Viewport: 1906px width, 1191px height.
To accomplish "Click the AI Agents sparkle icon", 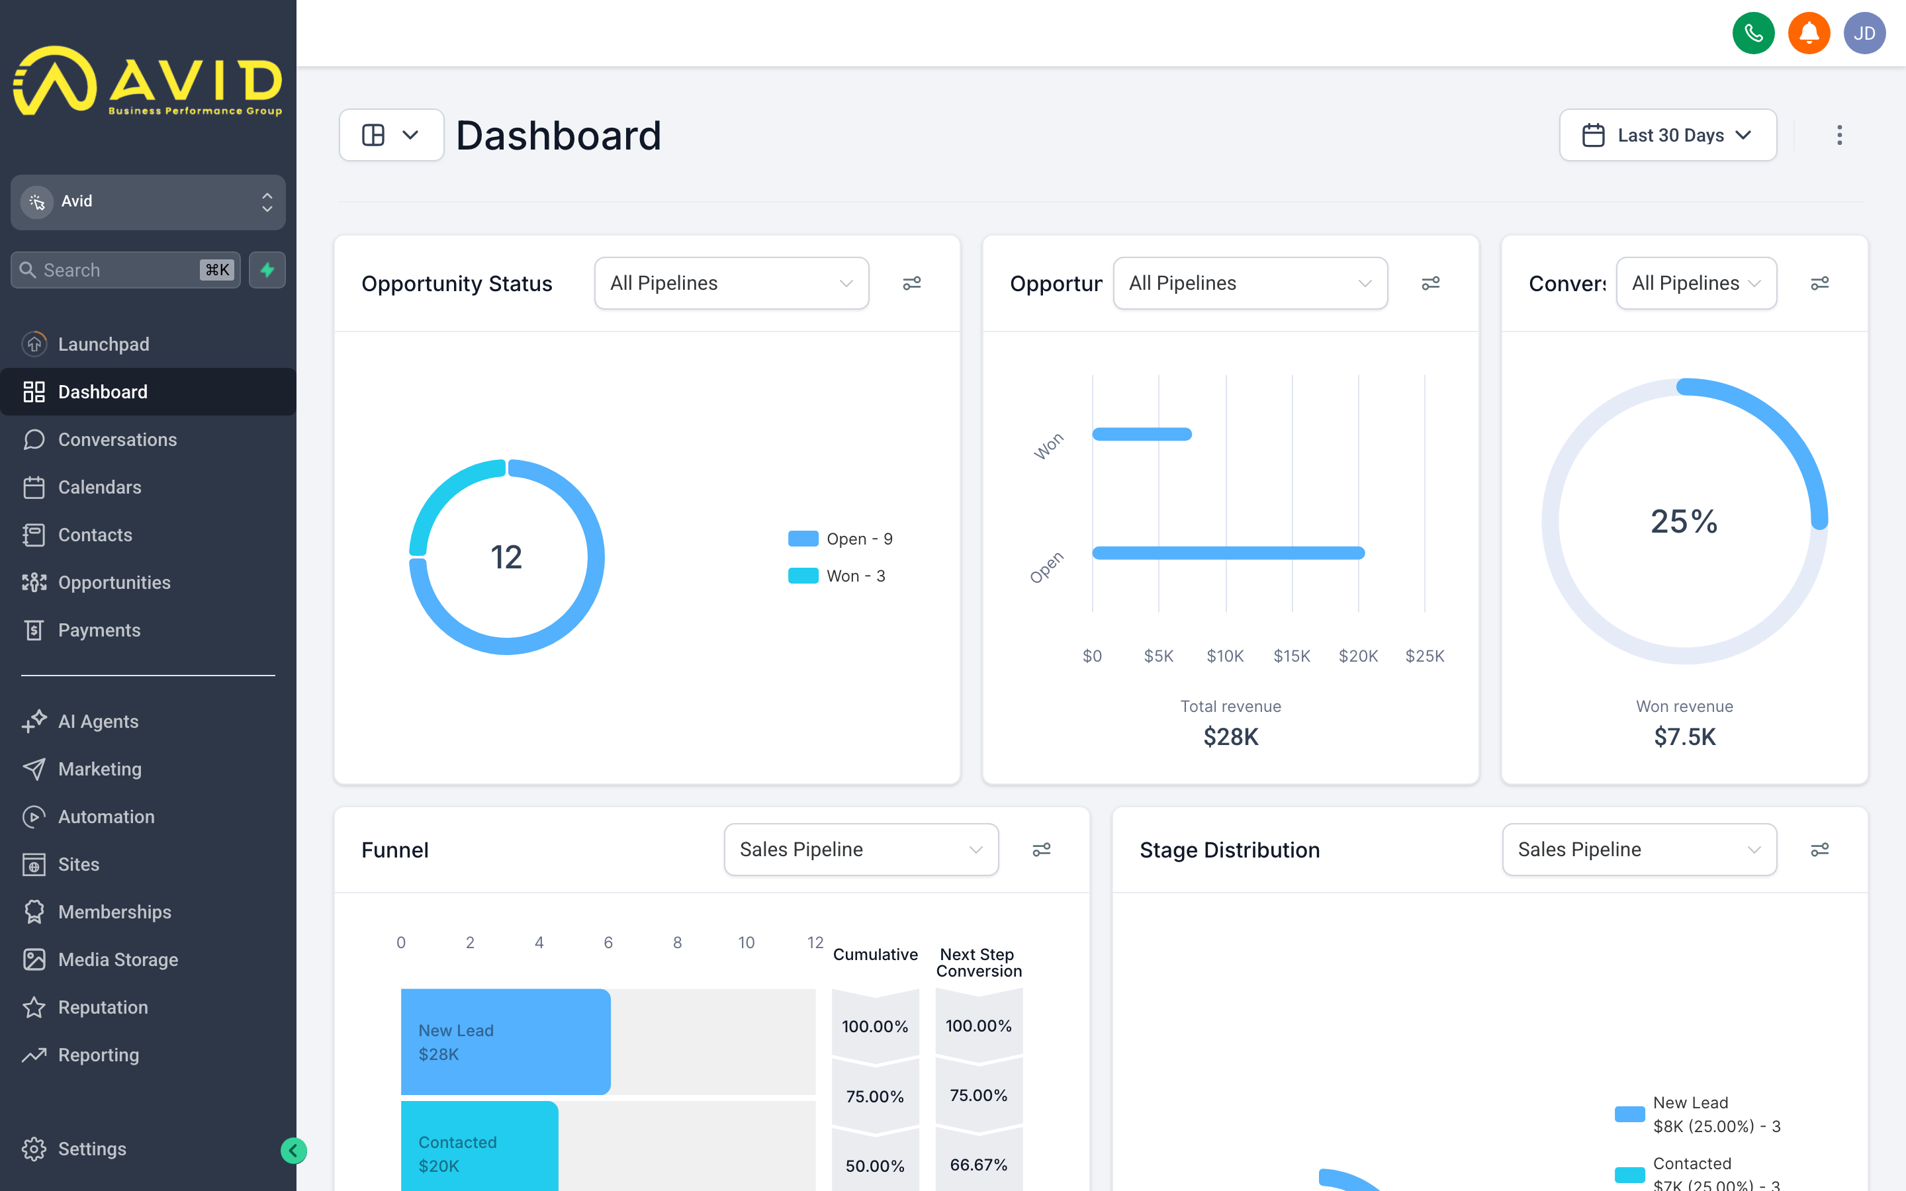I will click(x=34, y=721).
